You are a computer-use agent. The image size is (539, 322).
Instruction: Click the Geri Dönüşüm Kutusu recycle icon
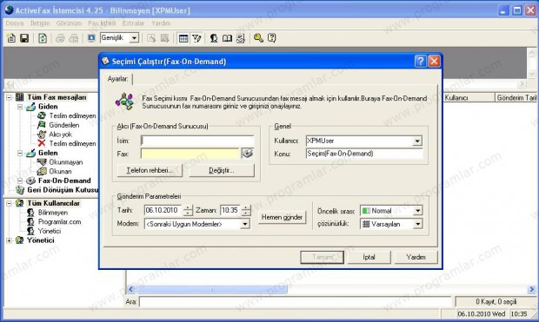pos(20,190)
